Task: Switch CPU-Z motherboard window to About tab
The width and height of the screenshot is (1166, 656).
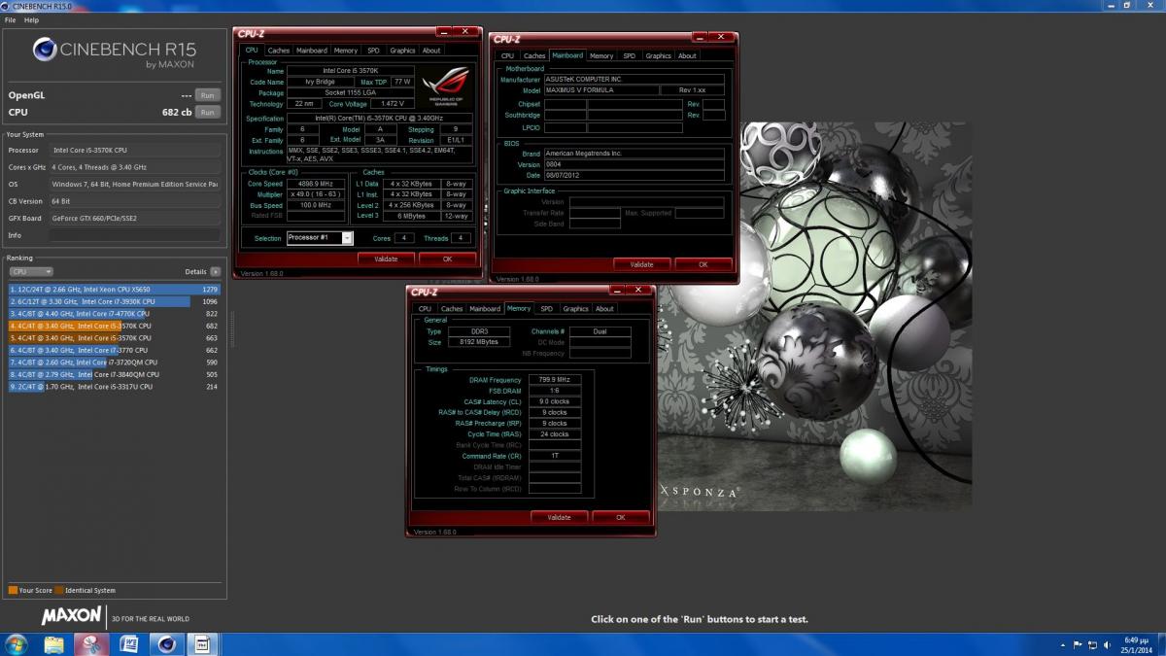Action: (x=688, y=55)
